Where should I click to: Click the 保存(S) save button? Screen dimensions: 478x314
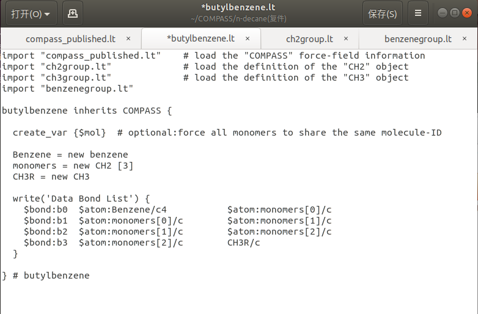tap(382, 13)
